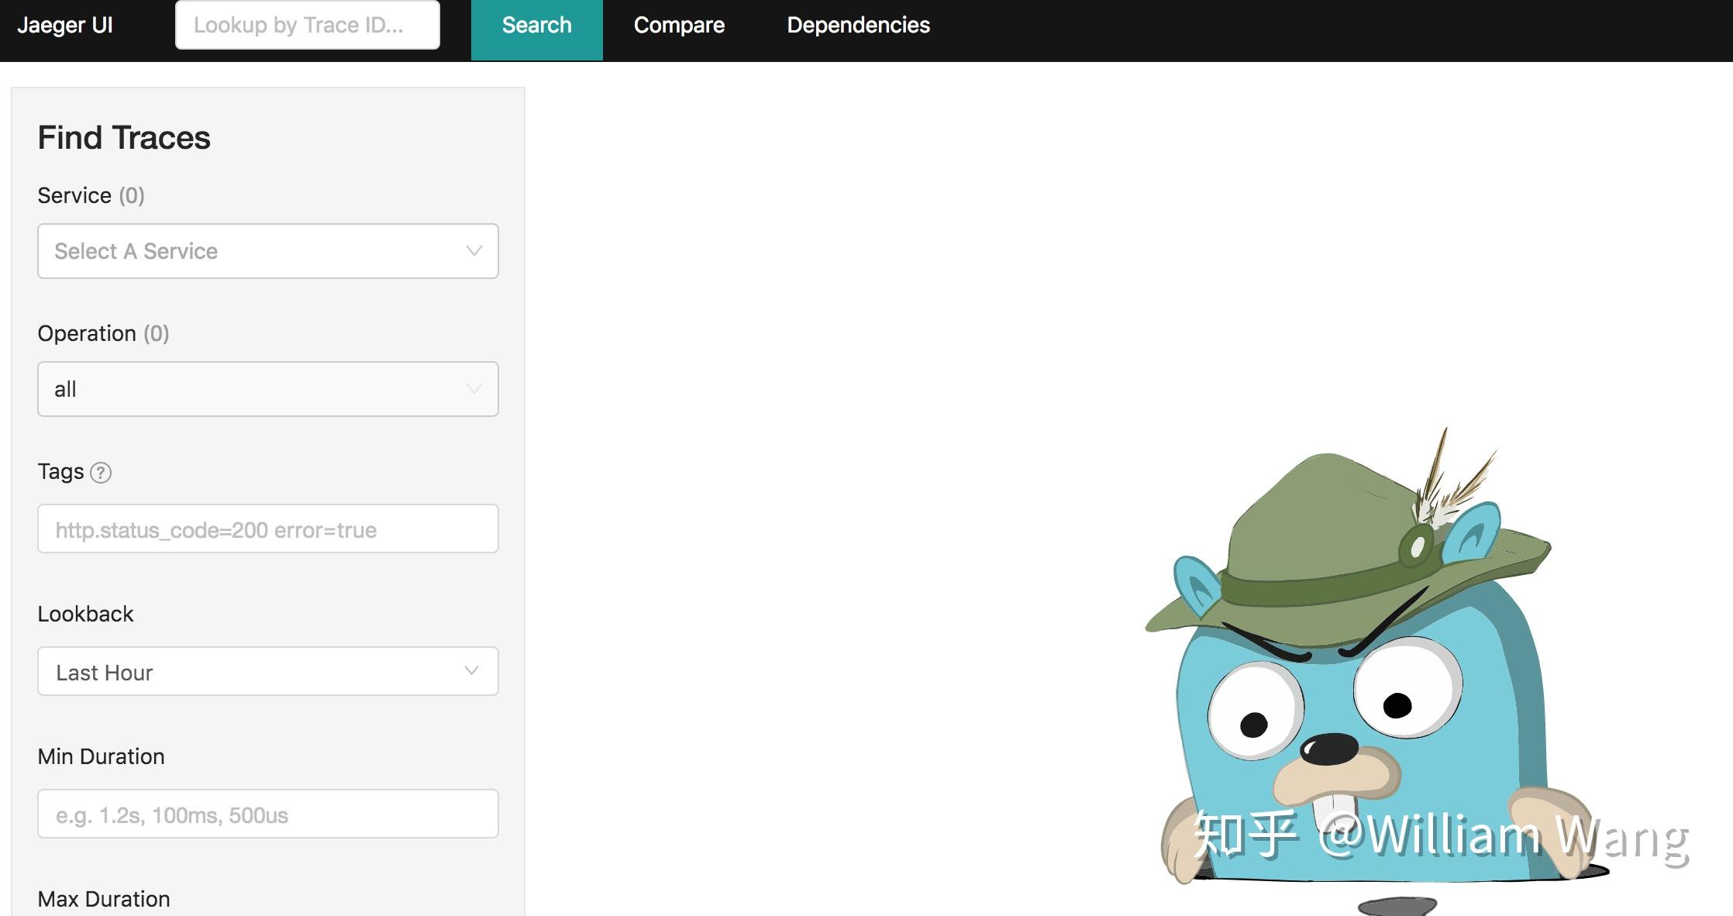Click the Service dropdown chevron arrow
1733x916 pixels.
click(474, 251)
